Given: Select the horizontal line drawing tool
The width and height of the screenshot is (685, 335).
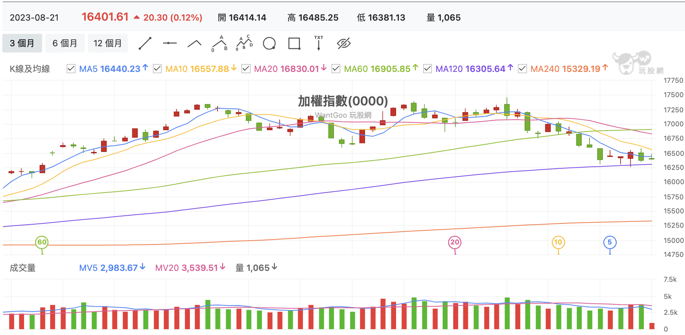Looking at the screenshot, I should 170,43.
